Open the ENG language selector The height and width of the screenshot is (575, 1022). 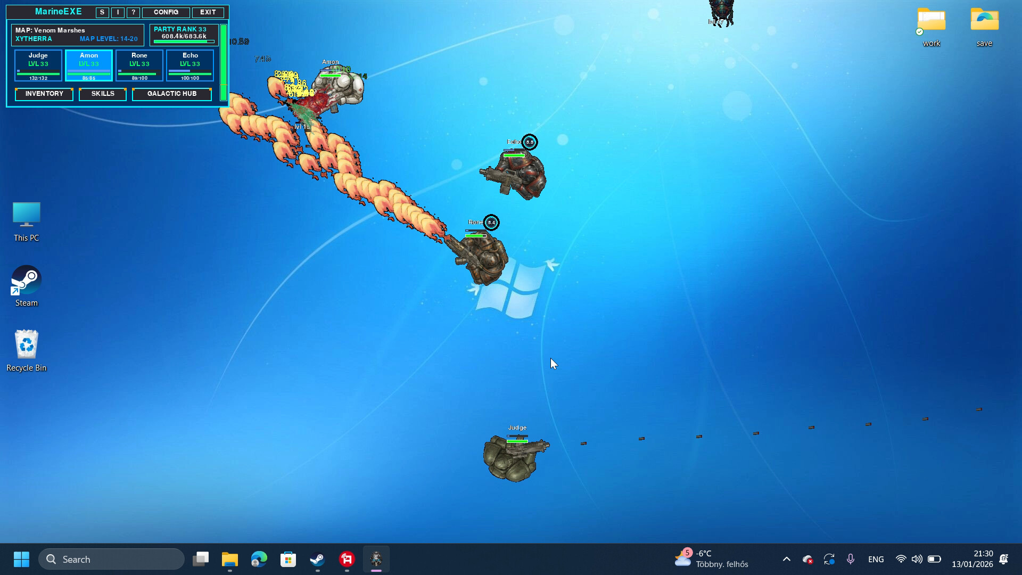(x=876, y=559)
